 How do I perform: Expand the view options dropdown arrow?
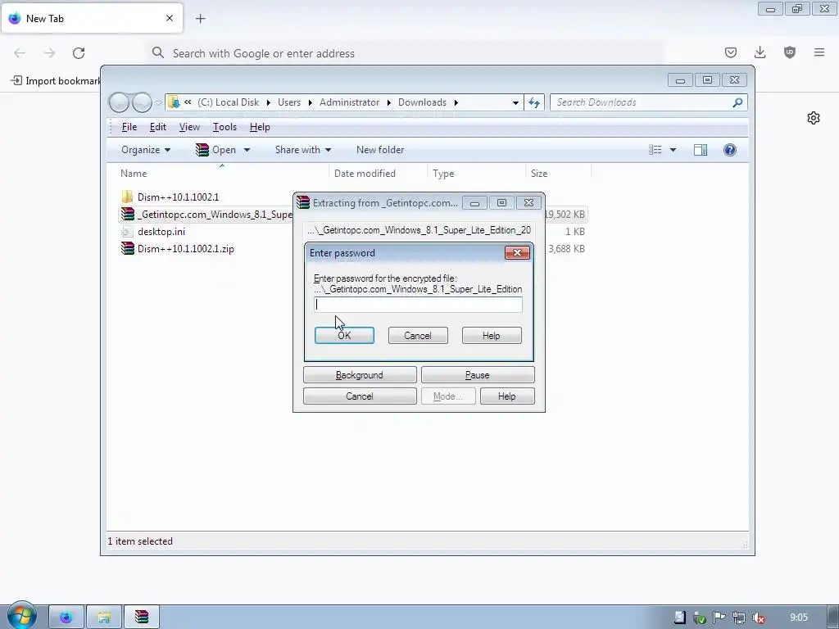pyautogui.click(x=673, y=150)
